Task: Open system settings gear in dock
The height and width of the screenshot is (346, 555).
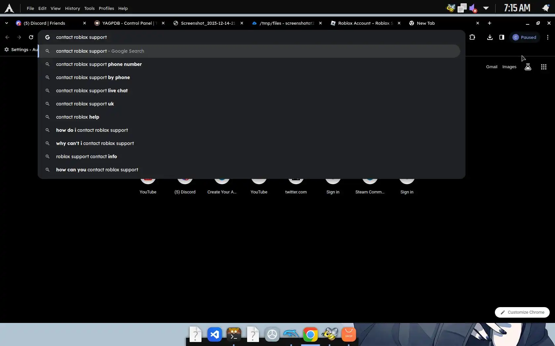Action: 272,335
